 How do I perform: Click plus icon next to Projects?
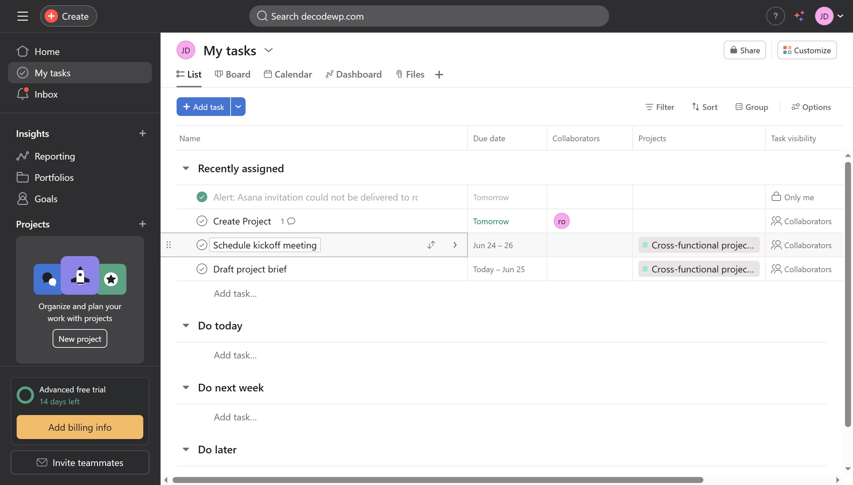pyautogui.click(x=143, y=224)
